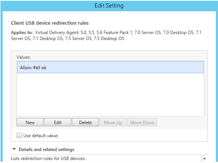This screenshot has width=218, height=163.
Task: Click the "5.6 Feature Pack 1" version text
Action: coord(116,32)
